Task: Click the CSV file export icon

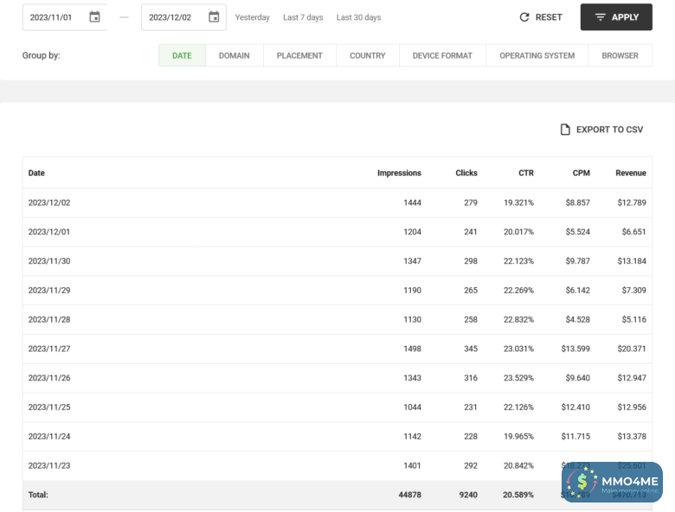Action: click(x=565, y=130)
